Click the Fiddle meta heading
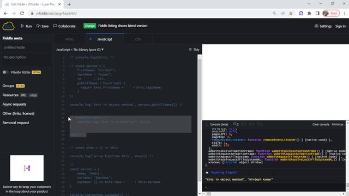This screenshot has height=196, width=349. click(x=13, y=38)
